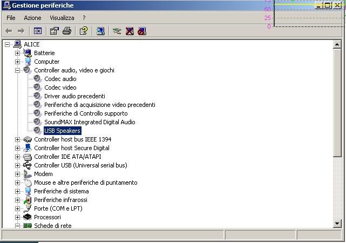Select the Codec audio entry
The image size is (346, 243).
click(x=60, y=79)
